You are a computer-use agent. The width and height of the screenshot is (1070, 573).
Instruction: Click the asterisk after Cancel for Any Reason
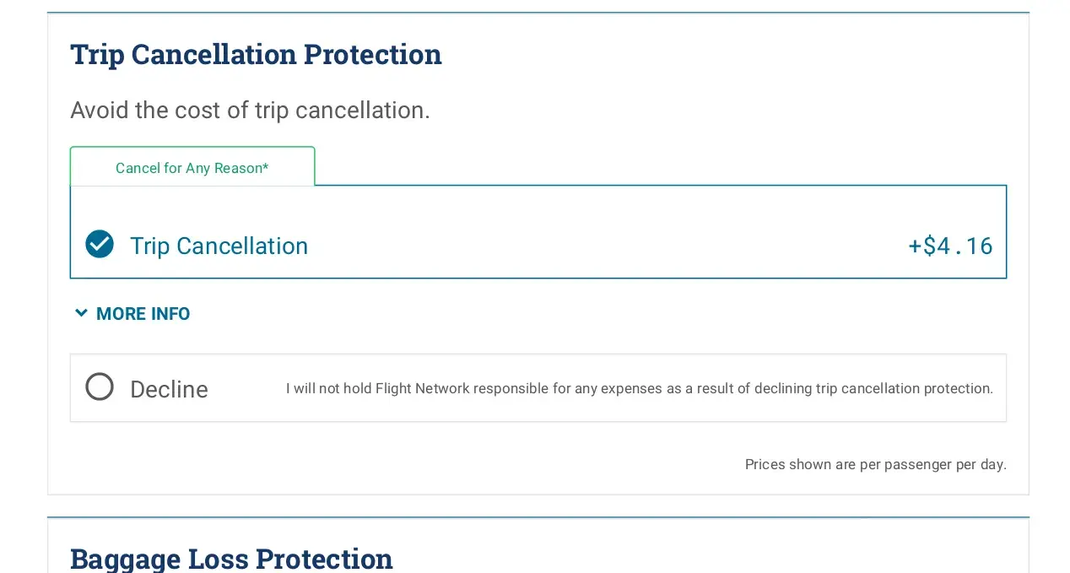265,167
